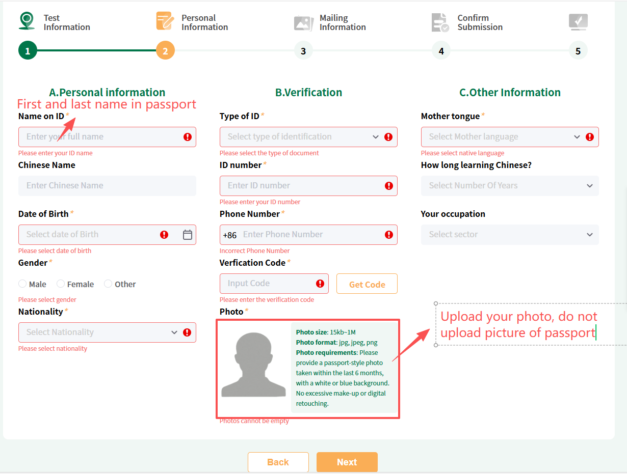627x474 pixels.
Task: Click the Mailing Information picture icon
Action: pos(304,23)
